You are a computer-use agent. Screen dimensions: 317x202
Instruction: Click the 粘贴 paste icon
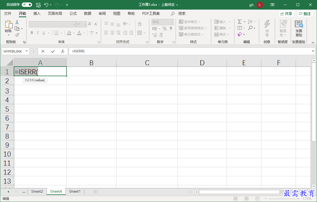(8, 24)
